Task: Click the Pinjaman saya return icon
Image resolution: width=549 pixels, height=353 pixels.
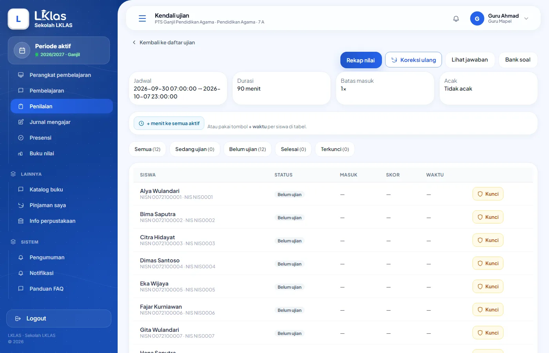Action: tap(21, 205)
